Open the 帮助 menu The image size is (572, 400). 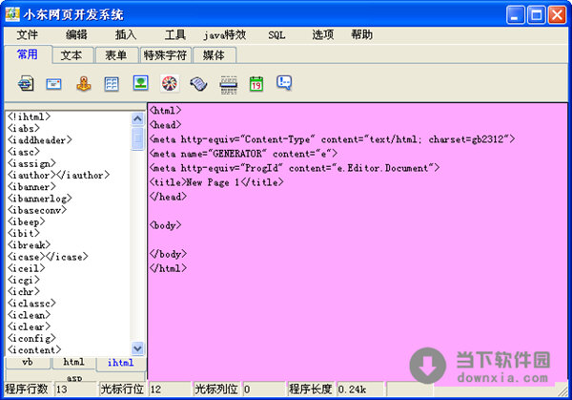tap(362, 35)
